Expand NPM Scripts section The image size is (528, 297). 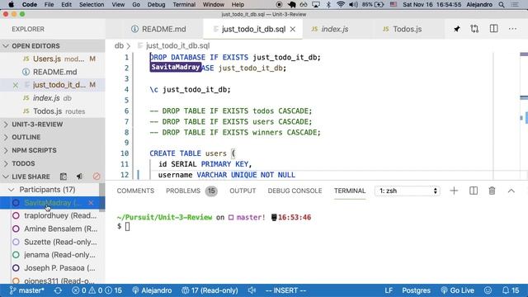pyautogui.click(x=53, y=150)
